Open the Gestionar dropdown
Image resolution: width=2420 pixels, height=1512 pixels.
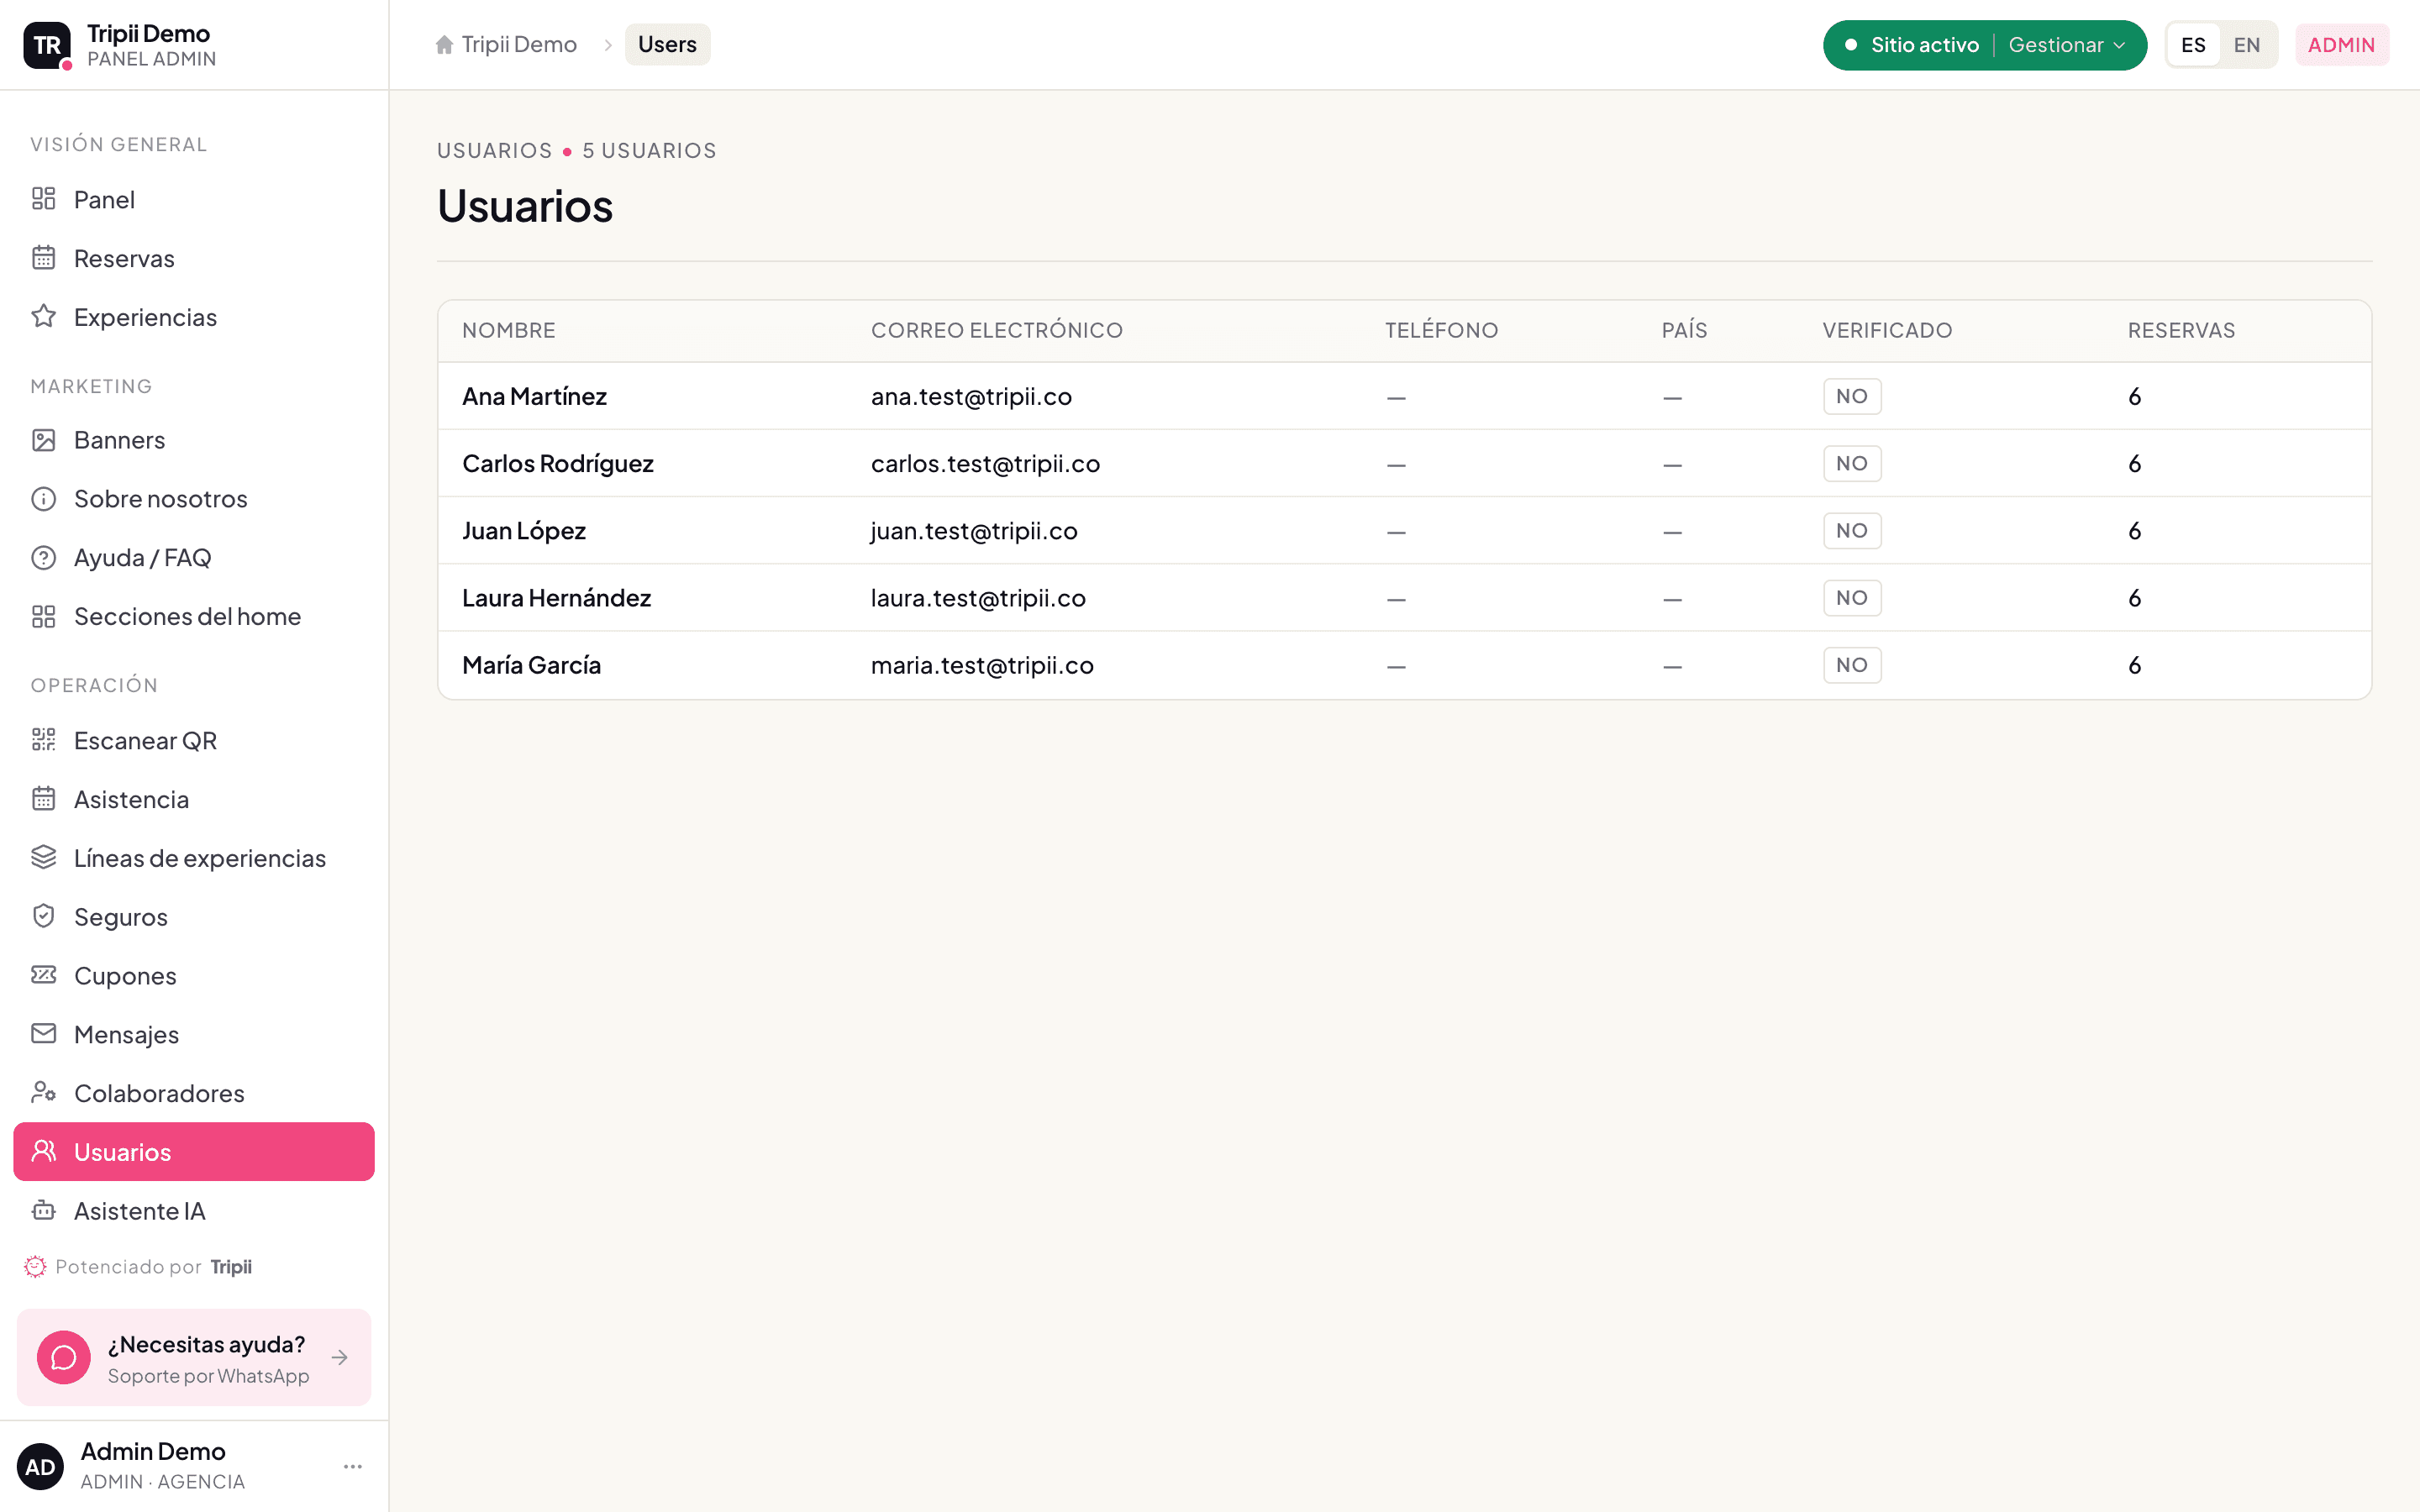(x=2067, y=45)
